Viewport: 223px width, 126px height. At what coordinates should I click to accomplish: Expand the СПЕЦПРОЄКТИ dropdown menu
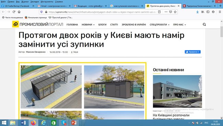pos(160,24)
